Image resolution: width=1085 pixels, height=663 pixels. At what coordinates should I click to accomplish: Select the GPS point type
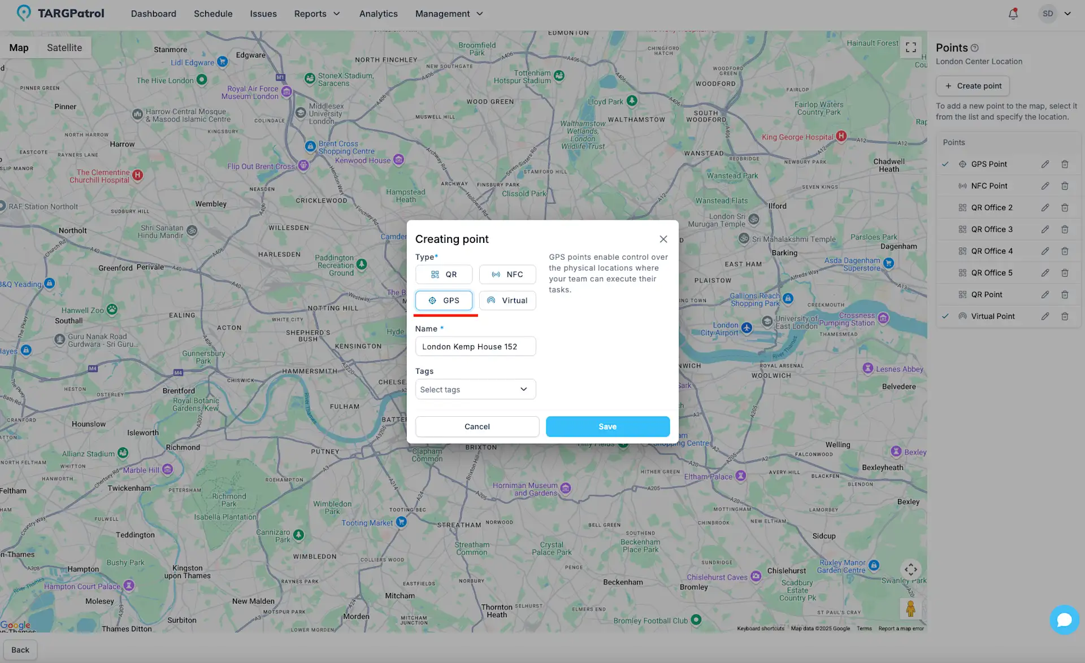tap(444, 300)
